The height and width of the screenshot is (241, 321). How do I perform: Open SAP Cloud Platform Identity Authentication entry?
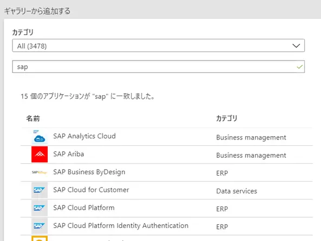[121, 226]
